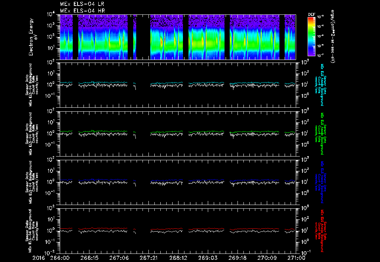Select the "268:12" time axis label
Screen dimensions: 380x262
(178, 258)
